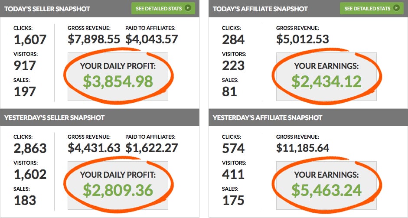
Task: Select the Today's Seller Snapshot header
Action: click(x=47, y=9)
